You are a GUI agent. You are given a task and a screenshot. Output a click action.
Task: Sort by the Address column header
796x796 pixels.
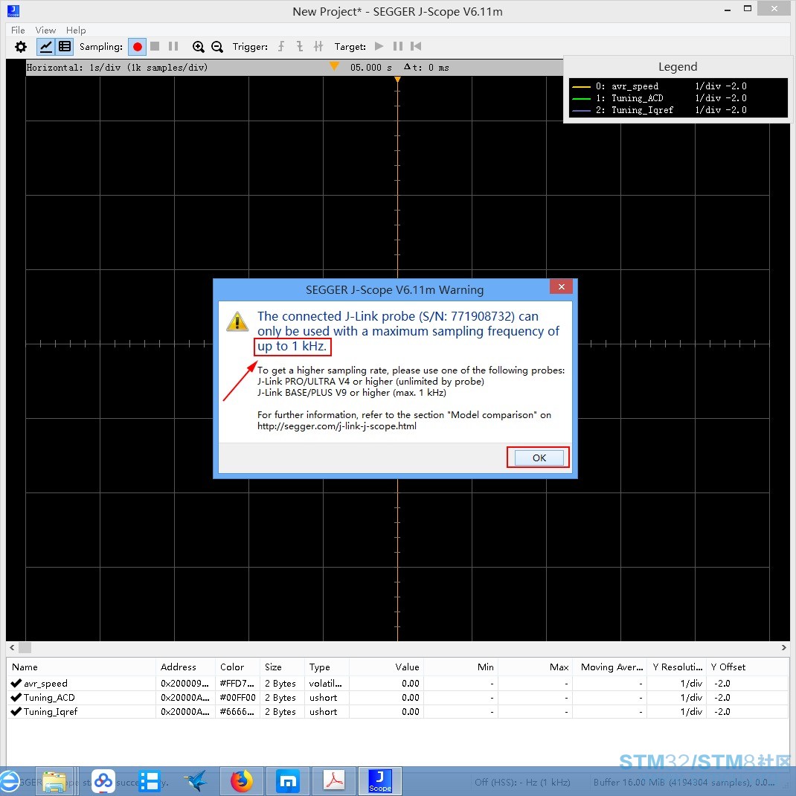[185, 667]
